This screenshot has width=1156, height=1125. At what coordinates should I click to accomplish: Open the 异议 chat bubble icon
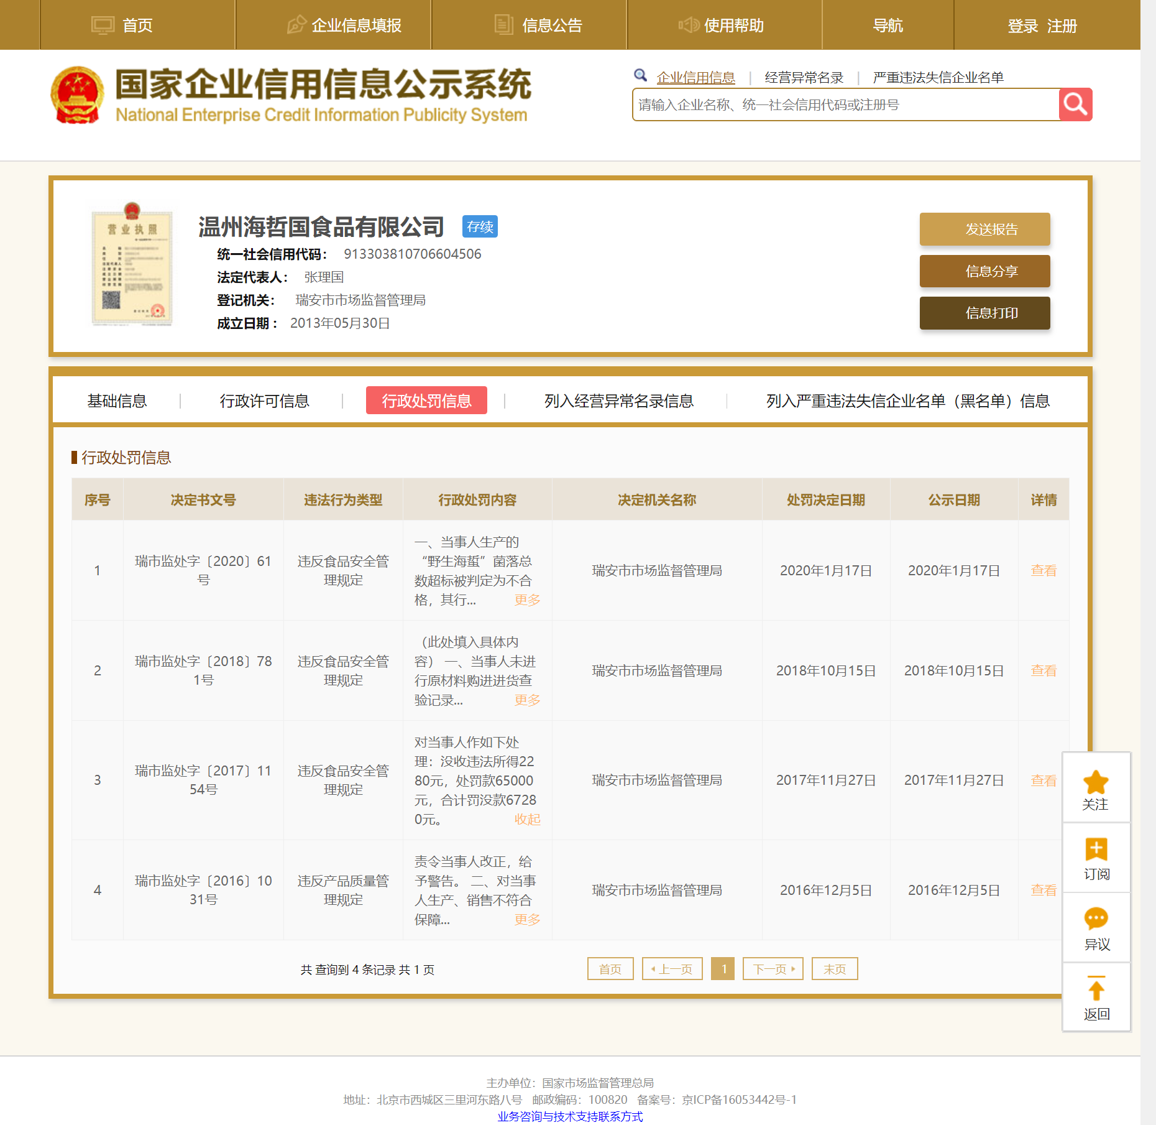tap(1096, 919)
